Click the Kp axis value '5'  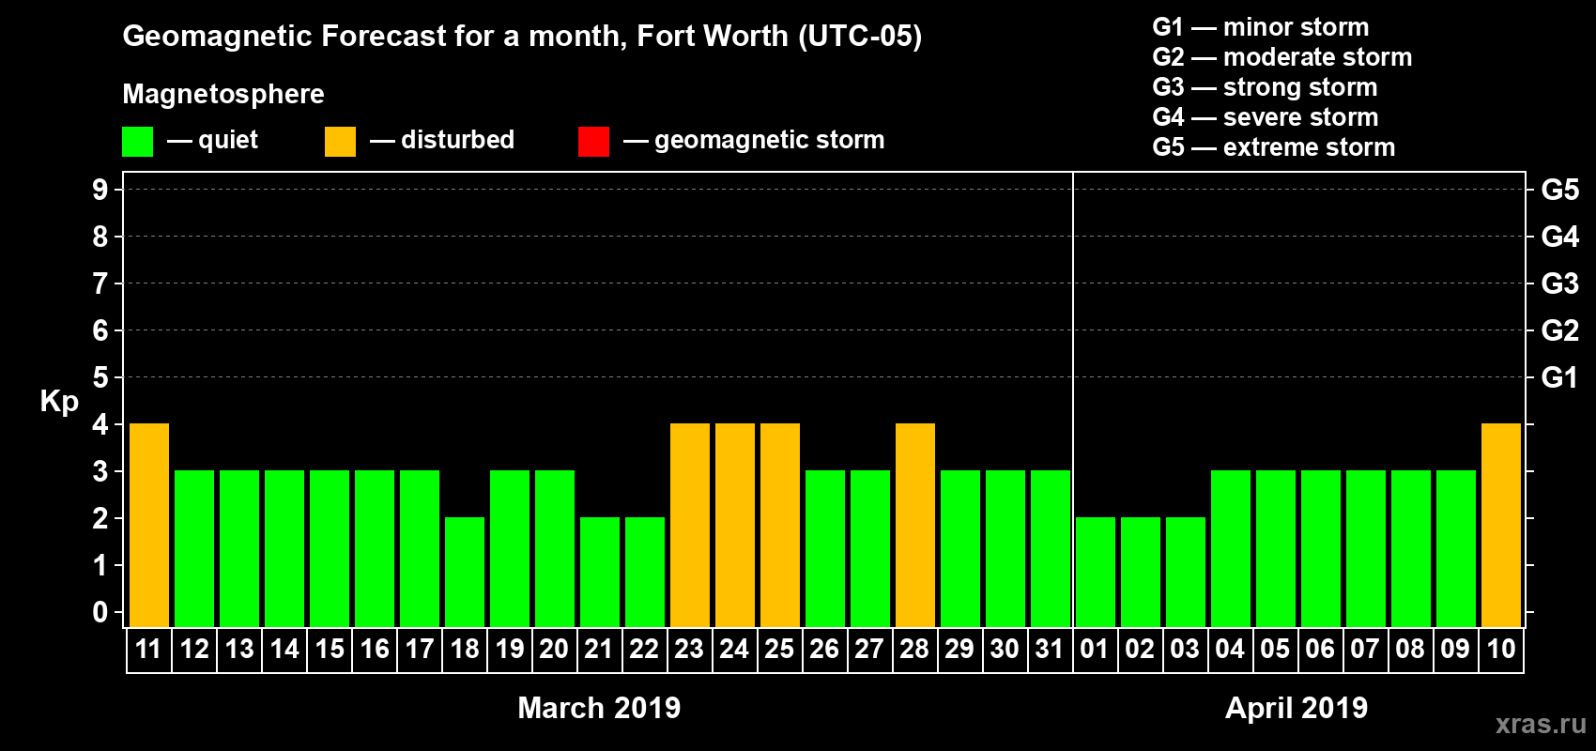[100, 377]
